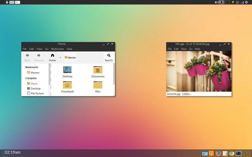Open the clipboard icon in top panel
This screenshot has height=157, width=252.
point(237,2)
